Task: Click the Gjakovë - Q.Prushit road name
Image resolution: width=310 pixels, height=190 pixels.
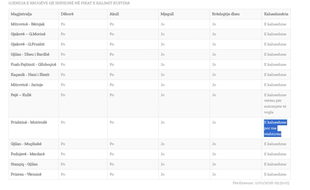Action: point(28,44)
